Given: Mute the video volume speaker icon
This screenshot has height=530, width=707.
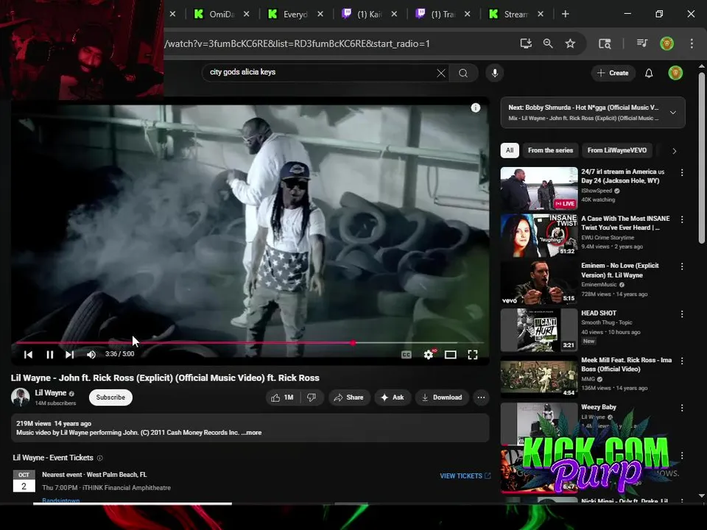Looking at the screenshot, I should click(91, 355).
